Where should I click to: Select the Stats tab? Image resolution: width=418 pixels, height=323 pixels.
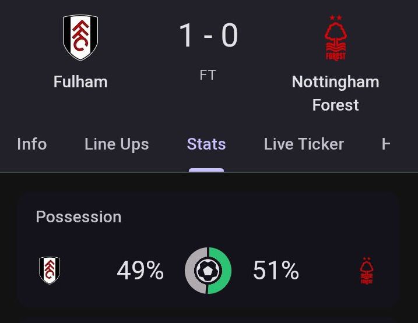click(x=206, y=144)
